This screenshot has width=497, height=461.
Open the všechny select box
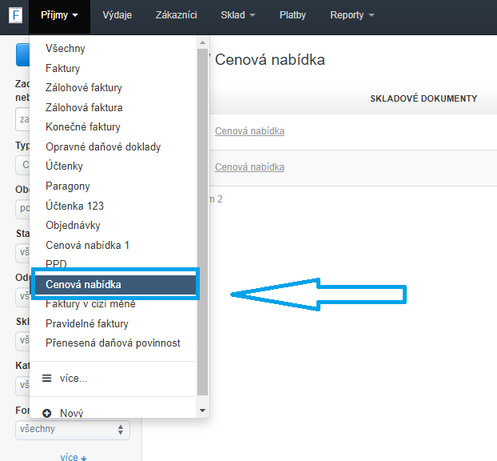72,430
